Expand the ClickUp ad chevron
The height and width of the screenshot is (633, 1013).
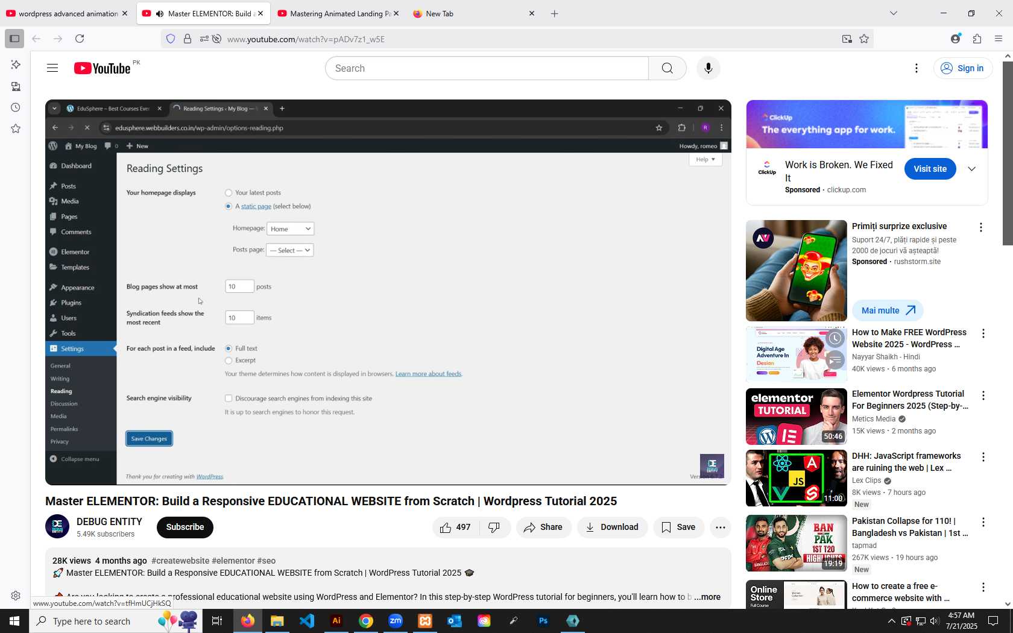click(x=971, y=169)
